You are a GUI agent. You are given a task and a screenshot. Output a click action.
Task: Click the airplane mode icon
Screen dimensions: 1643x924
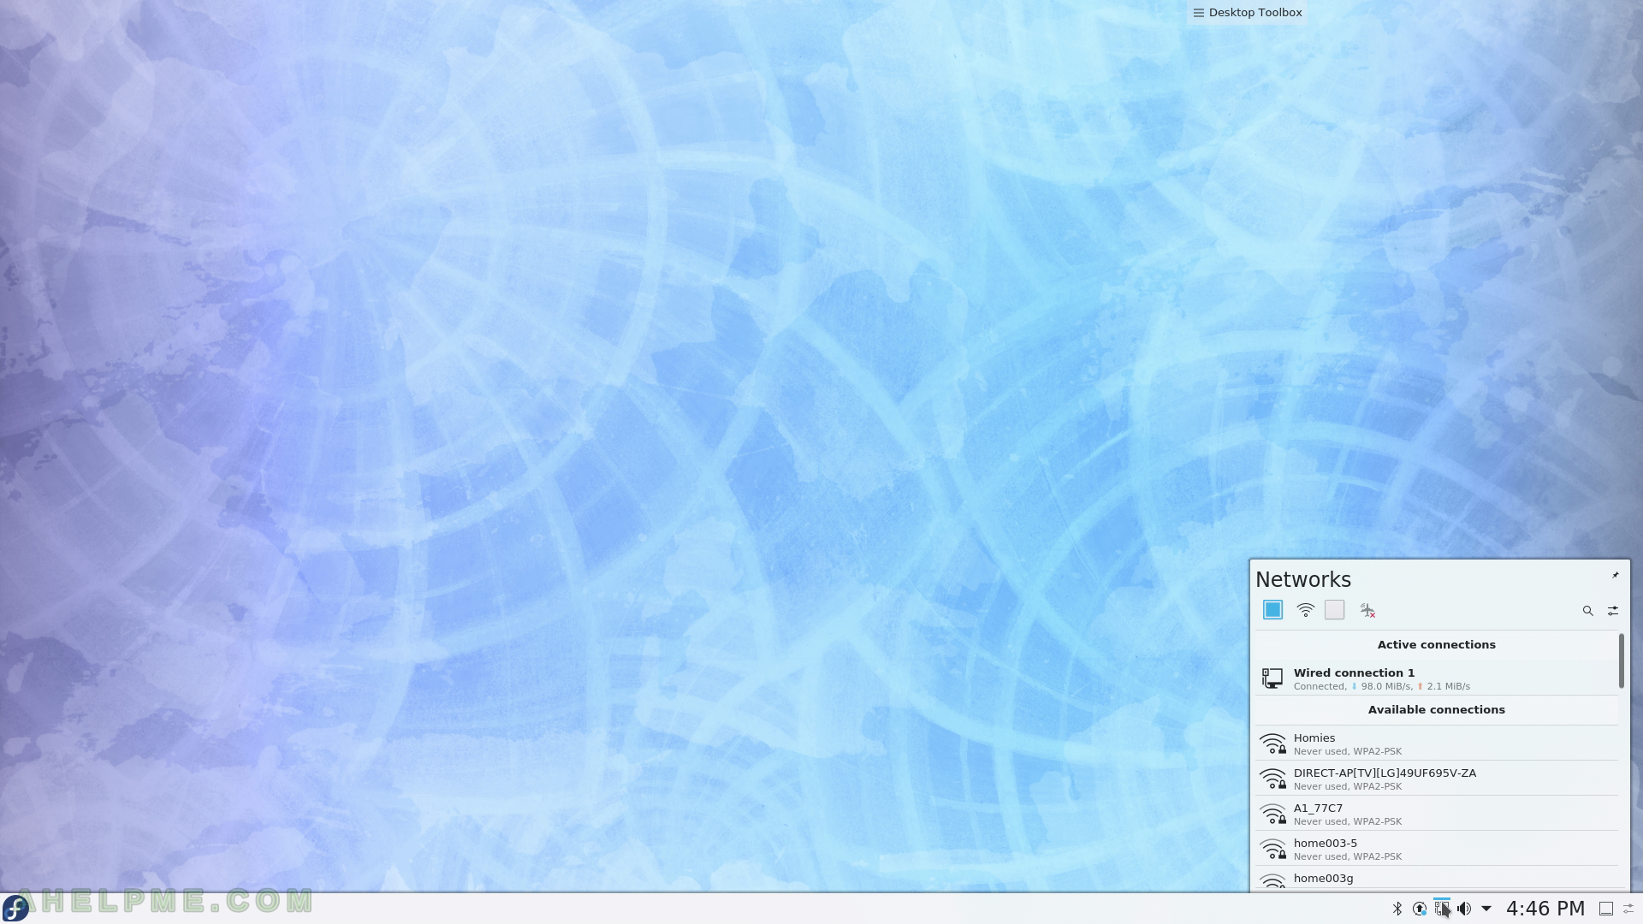pos(1367,610)
